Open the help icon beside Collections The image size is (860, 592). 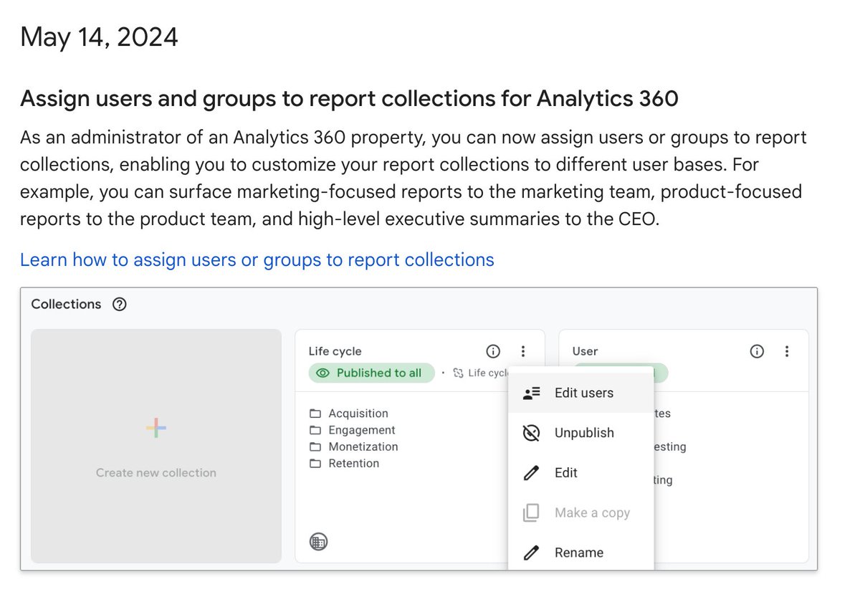(120, 304)
